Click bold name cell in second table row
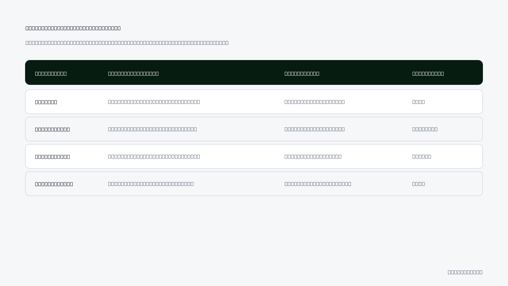The image size is (508, 286). pyautogui.click(x=52, y=129)
